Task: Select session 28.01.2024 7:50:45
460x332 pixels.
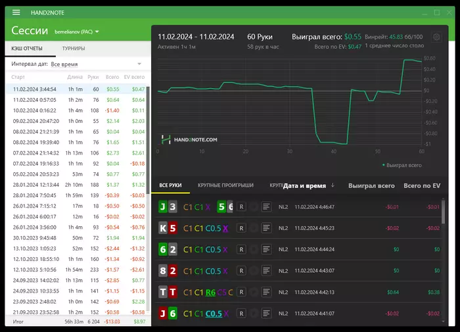Action: (x=76, y=195)
